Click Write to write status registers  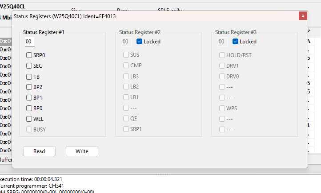coord(82,151)
